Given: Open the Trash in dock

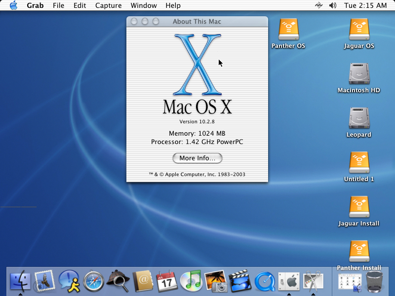Looking at the screenshot, I should point(375,281).
